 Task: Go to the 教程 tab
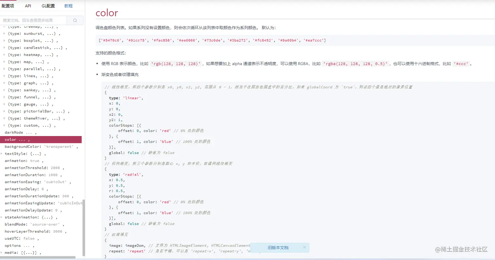pyautogui.click(x=68, y=6)
